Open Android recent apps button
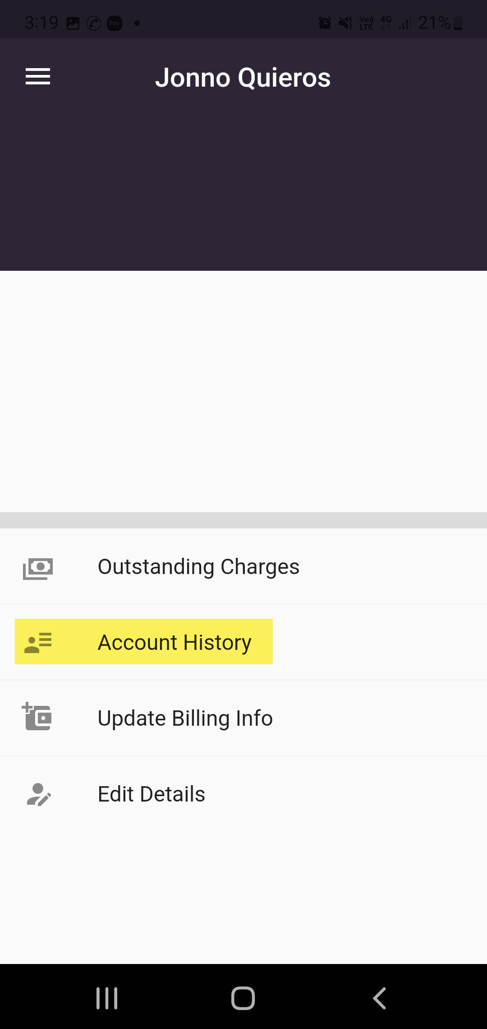 coord(107,998)
